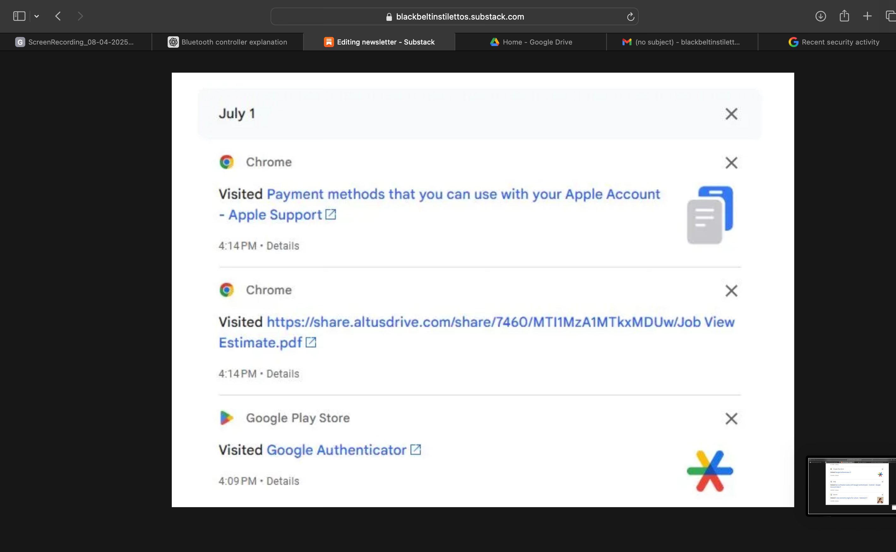
Task: Switch to the Home - Google Drive tab
Action: point(531,42)
